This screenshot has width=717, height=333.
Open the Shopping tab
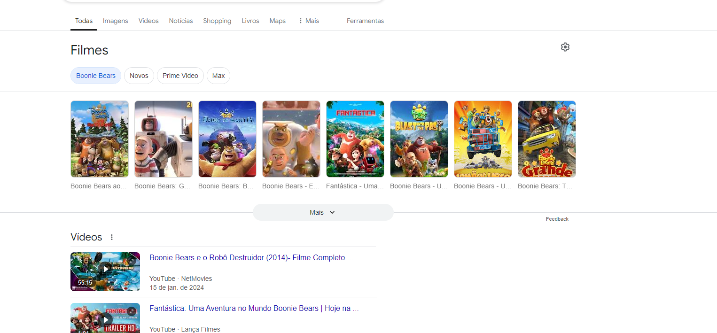pos(217,21)
